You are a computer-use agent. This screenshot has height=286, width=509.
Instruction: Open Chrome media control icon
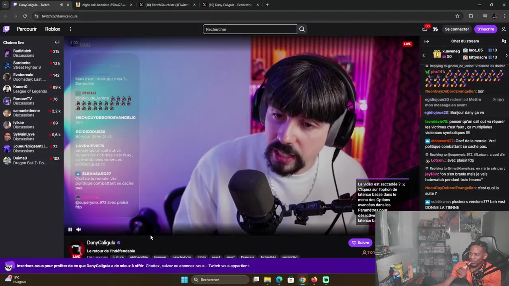tap(485, 16)
